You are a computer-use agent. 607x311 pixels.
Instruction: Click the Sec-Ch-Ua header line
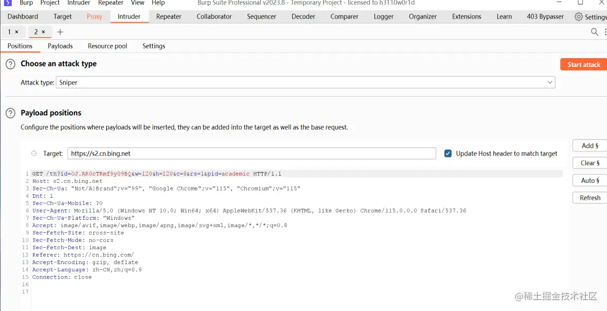click(166, 188)
